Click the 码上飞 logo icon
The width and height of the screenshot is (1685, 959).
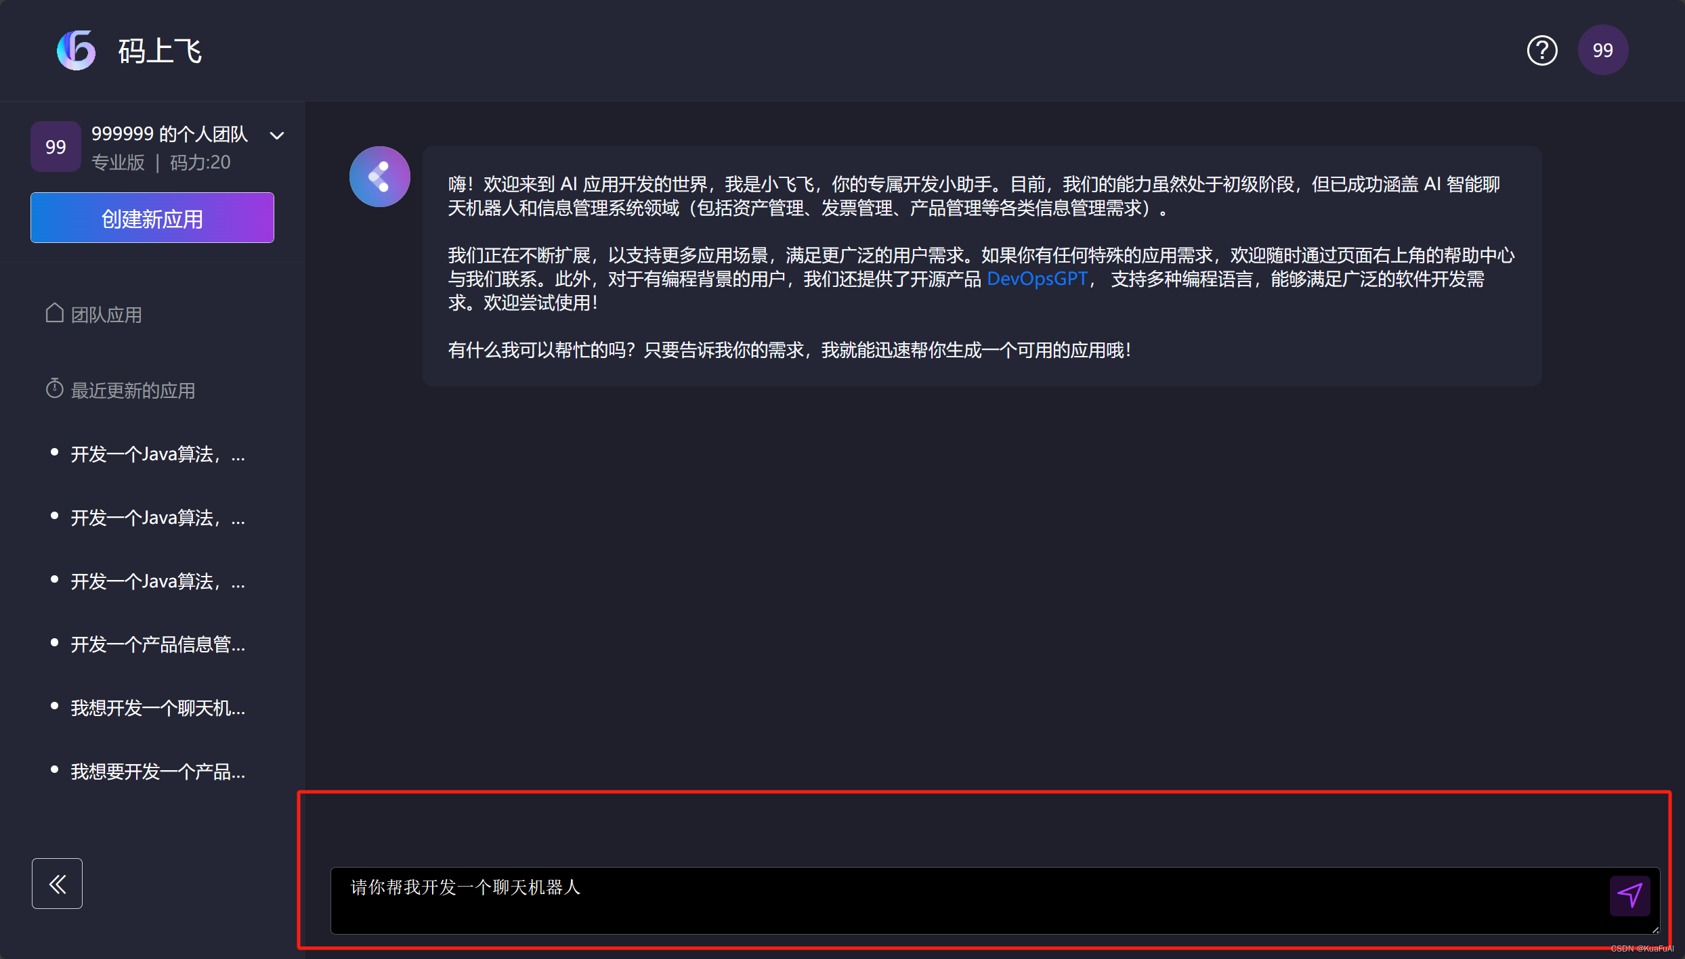(76, 50)
